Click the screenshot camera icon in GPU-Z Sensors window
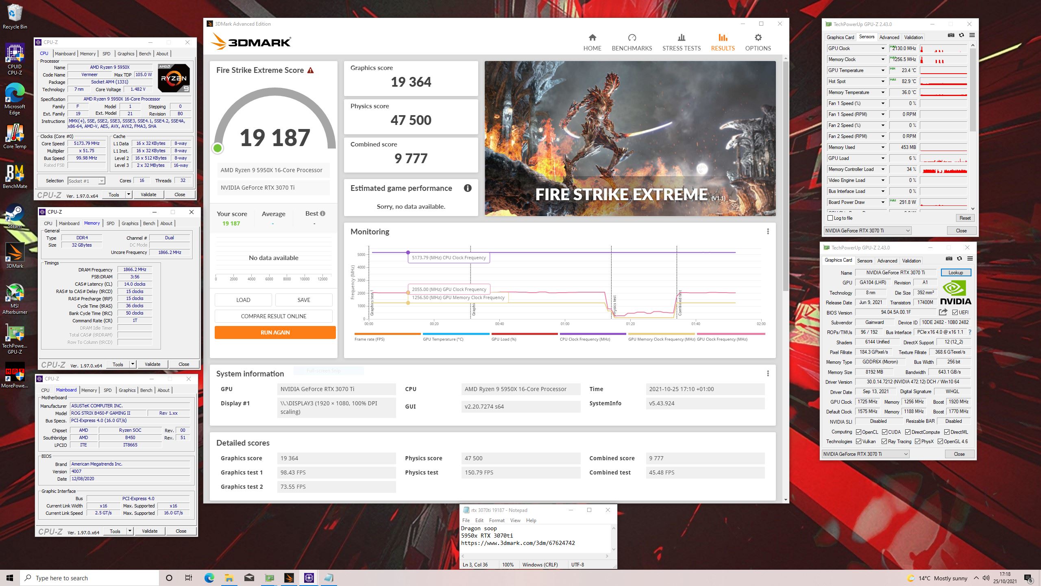Screen dimensions: 1041x586 951,35
